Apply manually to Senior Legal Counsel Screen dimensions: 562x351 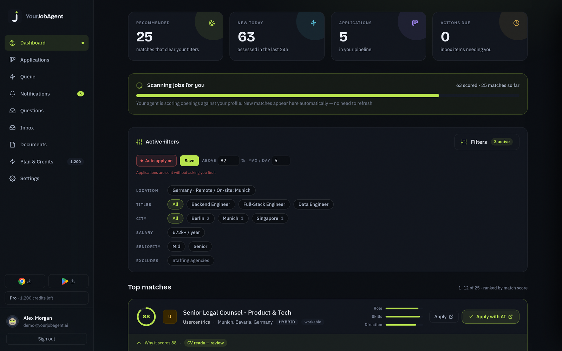click(444, 317)
